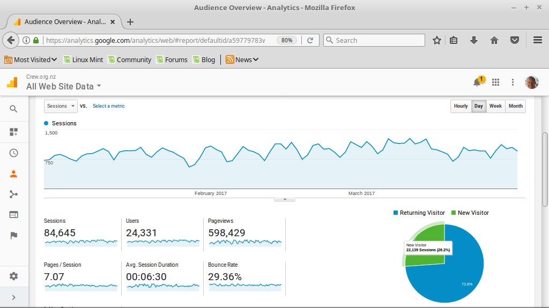Screen dimensions: 549x308
Task: Switch graph to Month view
Action: point(515,106)
